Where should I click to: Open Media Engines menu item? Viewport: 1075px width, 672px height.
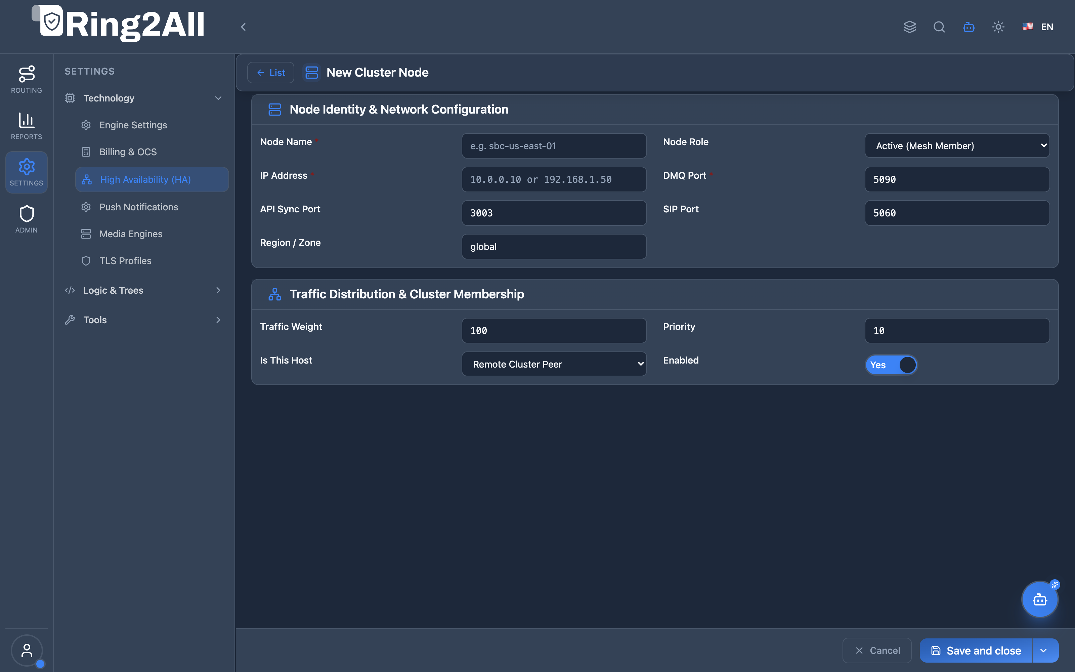(152, 234)
